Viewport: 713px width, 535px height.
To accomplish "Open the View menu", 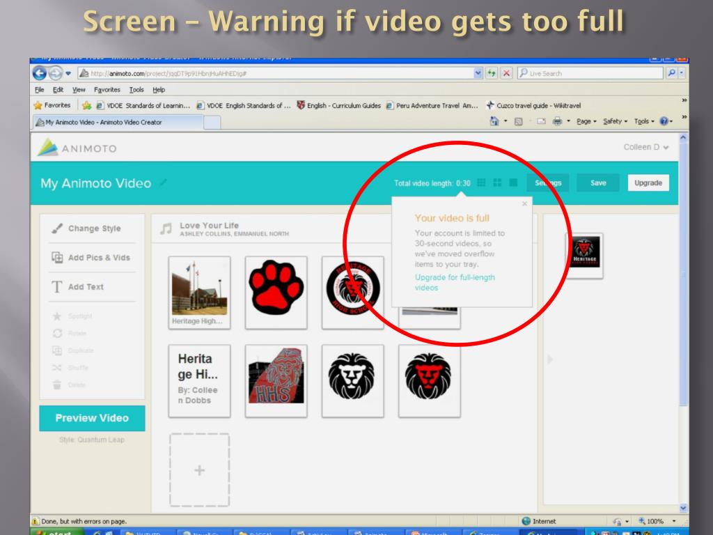I will point(79,90).
